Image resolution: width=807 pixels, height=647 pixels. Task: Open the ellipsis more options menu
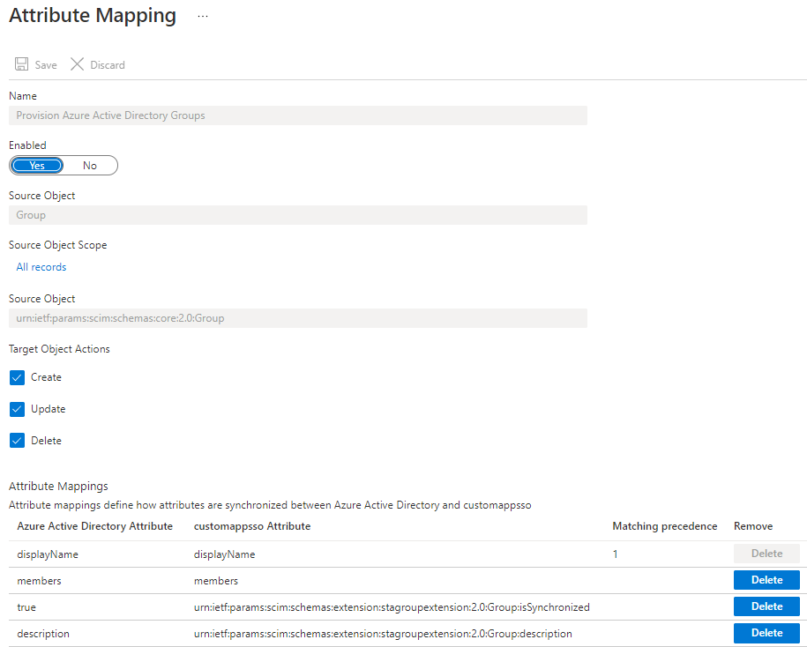tap(203, 17)
